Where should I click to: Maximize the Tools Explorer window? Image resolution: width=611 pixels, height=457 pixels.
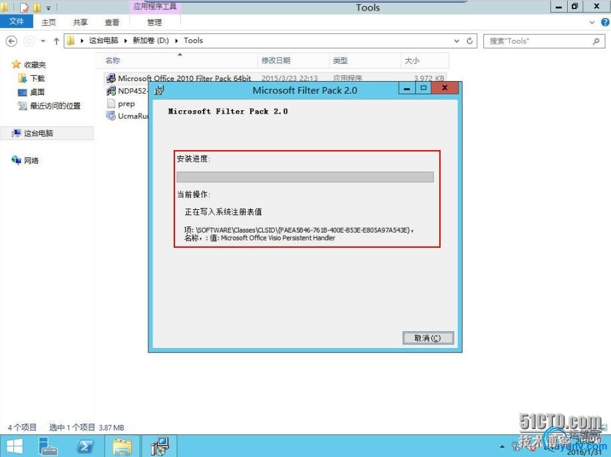(575, 7)
